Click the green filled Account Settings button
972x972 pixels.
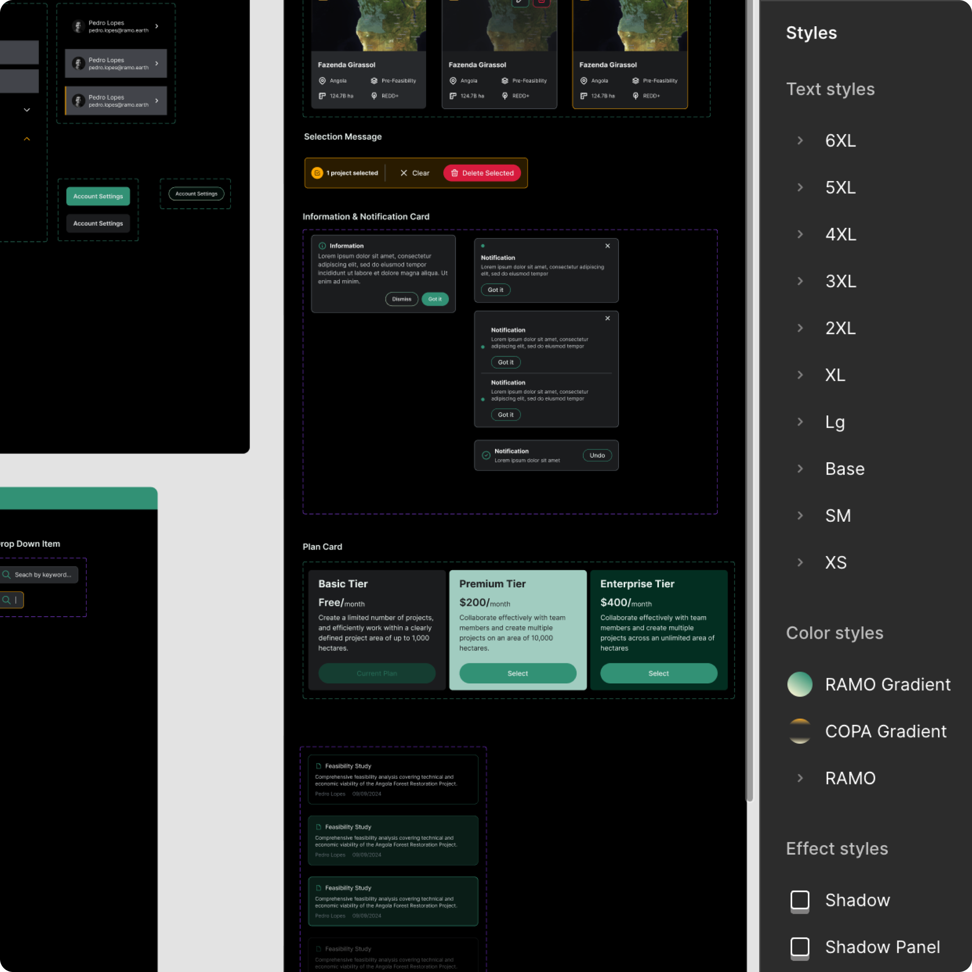[x=98, y=196]
